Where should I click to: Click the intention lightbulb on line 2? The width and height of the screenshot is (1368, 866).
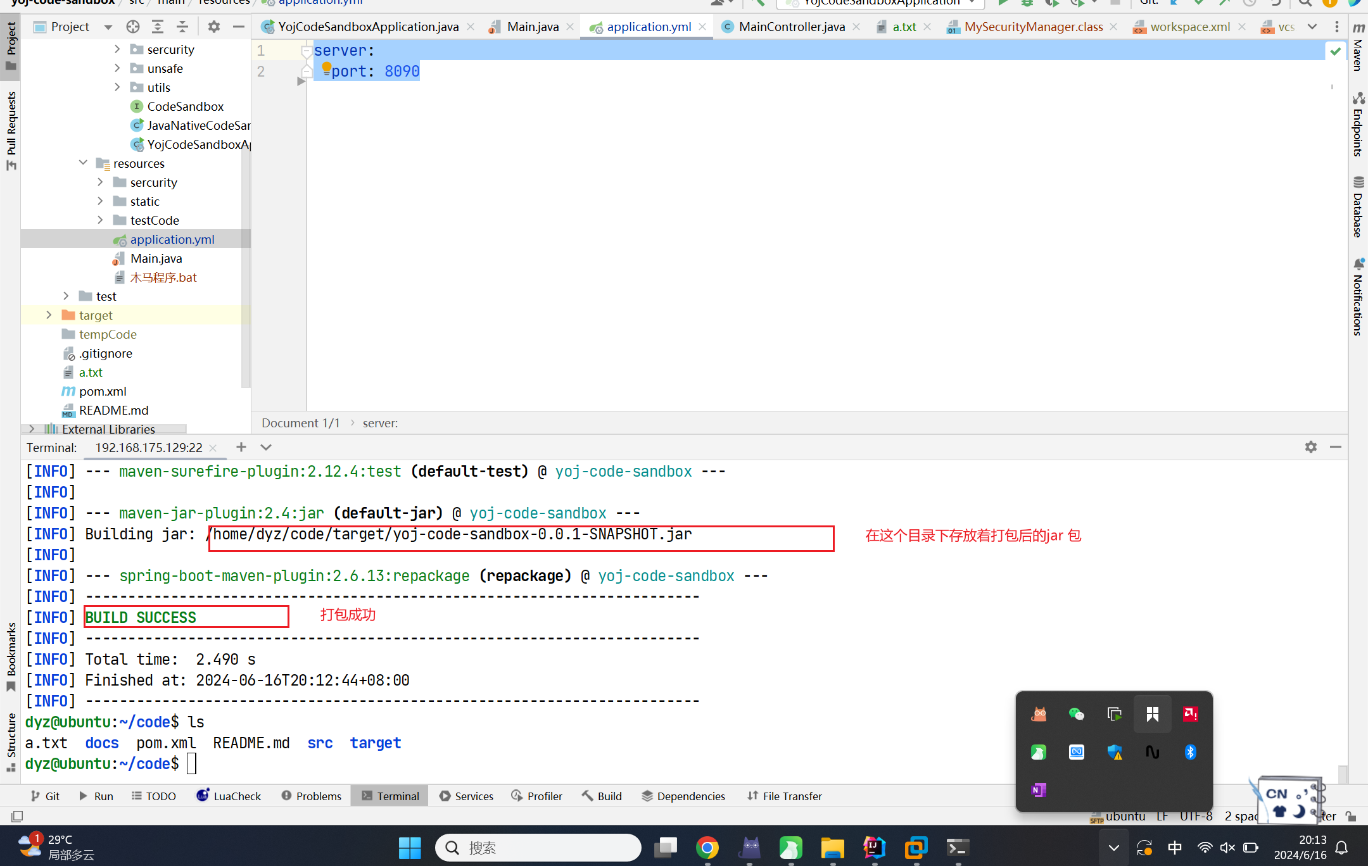point(327,68)
